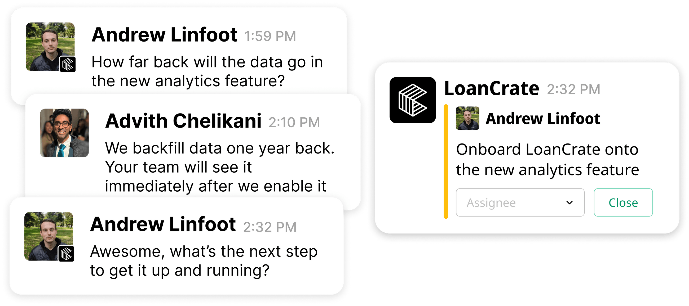Click the Assignee dropdown chevron arrow
Image resolution: width=689 pixels, height=306 pixels.
pyautogui.click(x=569, y=202)
